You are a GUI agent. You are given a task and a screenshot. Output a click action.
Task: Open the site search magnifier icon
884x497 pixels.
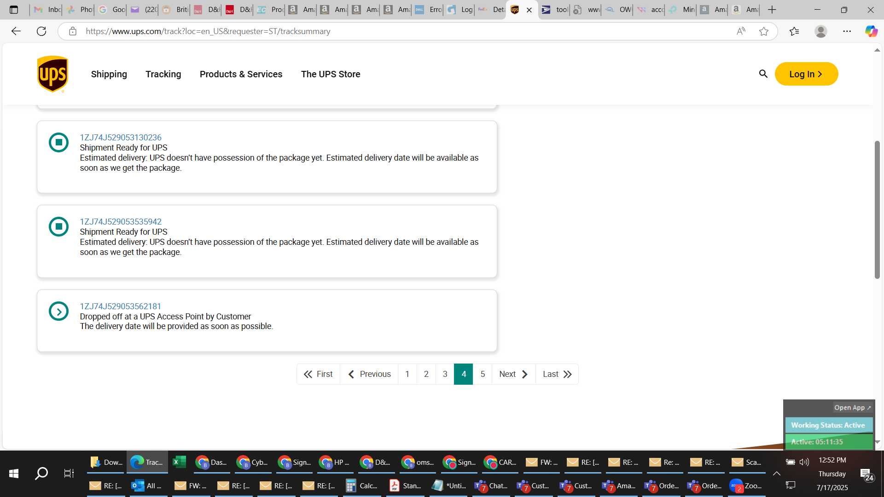tap(763, 74)
